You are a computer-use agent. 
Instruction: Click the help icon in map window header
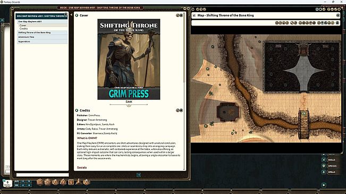point(329,9)
